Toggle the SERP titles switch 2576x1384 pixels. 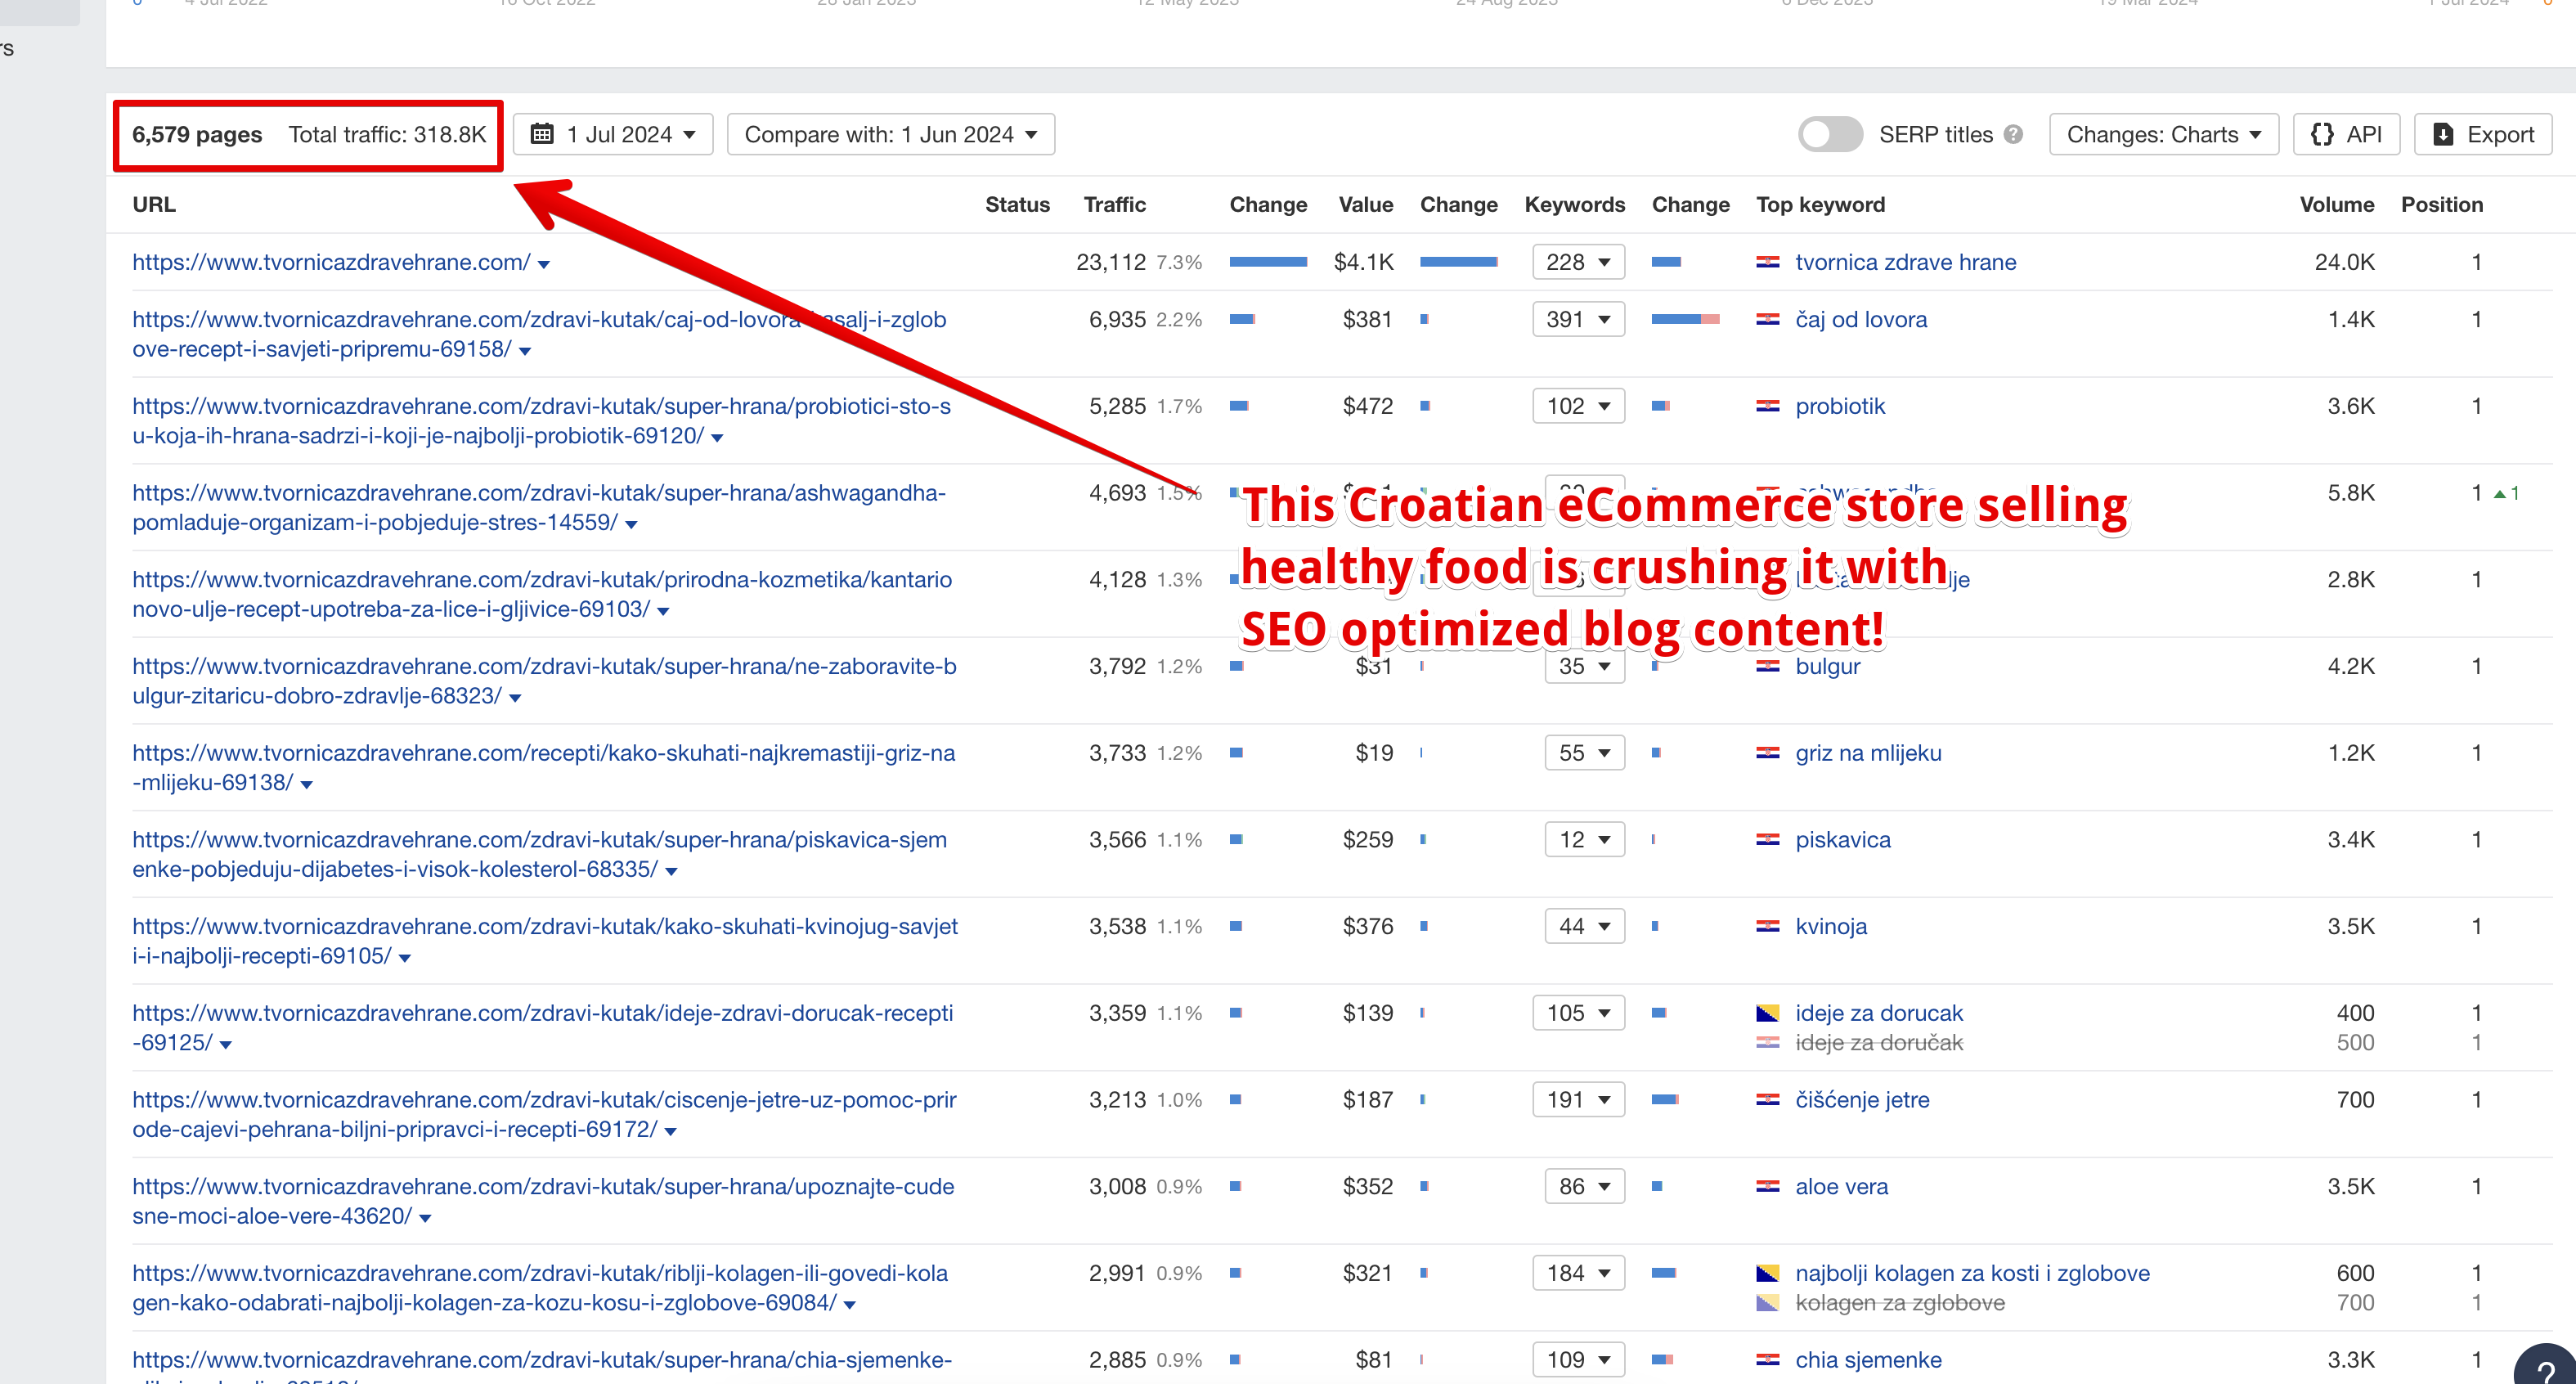pos(1829,134)
